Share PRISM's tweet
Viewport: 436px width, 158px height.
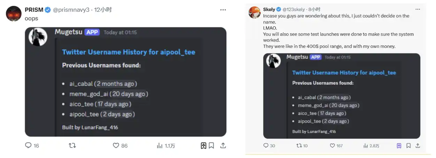click(223, 146)
